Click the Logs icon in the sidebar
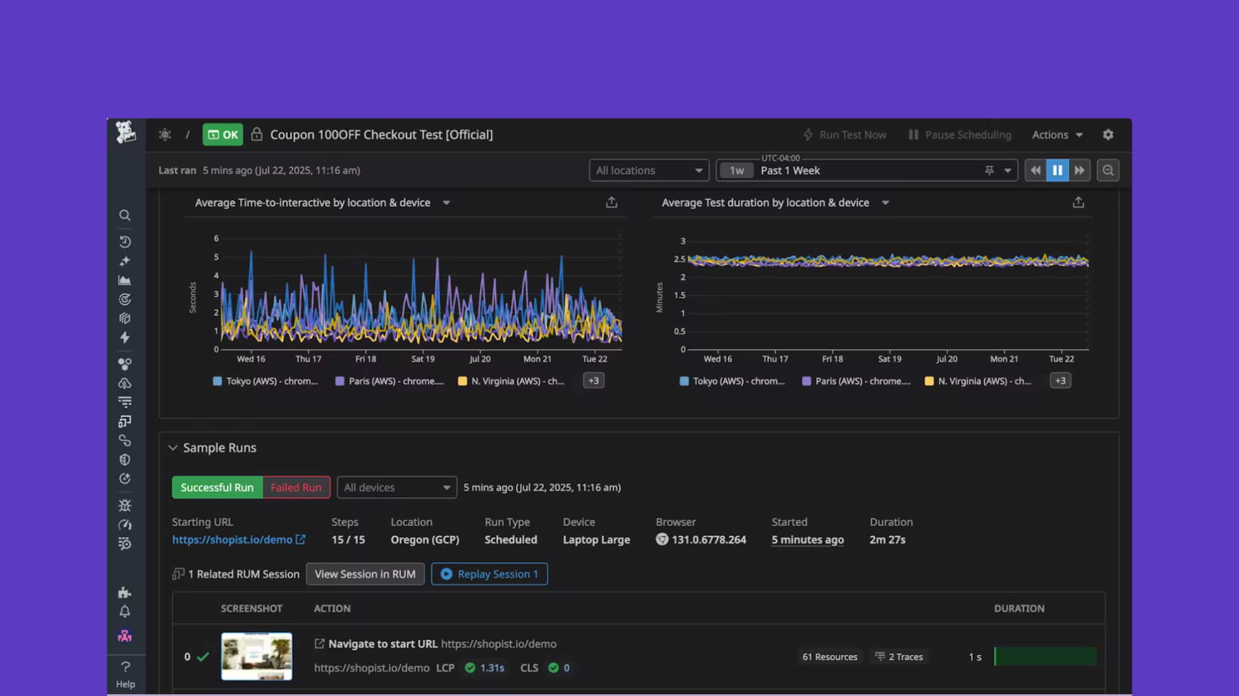 125,401
